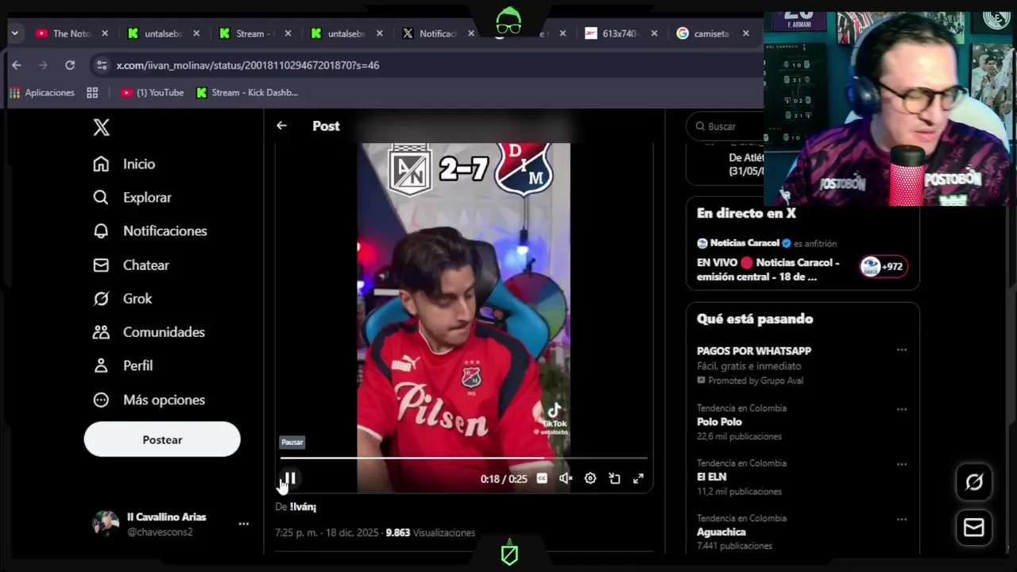Open Explorar in X sidebar
This screenshot has height=572, width=1017.
tap(131, 197)
